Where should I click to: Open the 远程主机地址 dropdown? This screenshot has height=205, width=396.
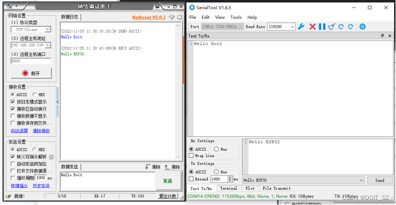pos(48,45)
